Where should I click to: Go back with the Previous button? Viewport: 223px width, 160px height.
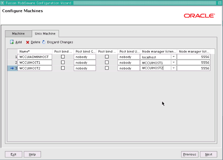click(190, 154)
